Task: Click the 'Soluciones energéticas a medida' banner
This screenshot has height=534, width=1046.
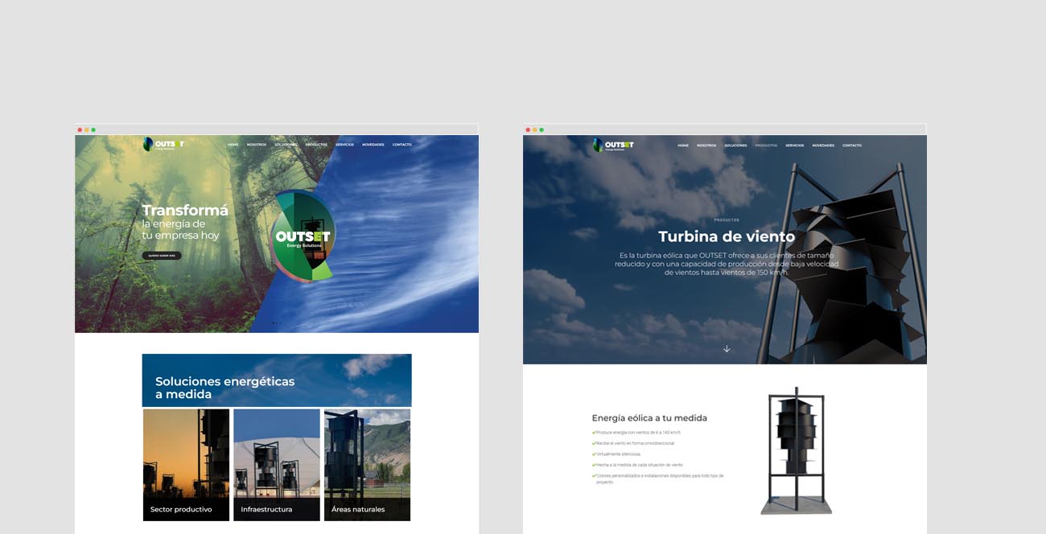Action: click(277, 380)
